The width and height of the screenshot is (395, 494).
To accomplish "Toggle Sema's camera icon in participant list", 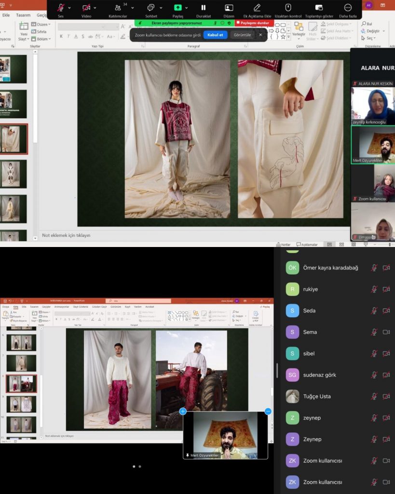I will click(386, 332).
